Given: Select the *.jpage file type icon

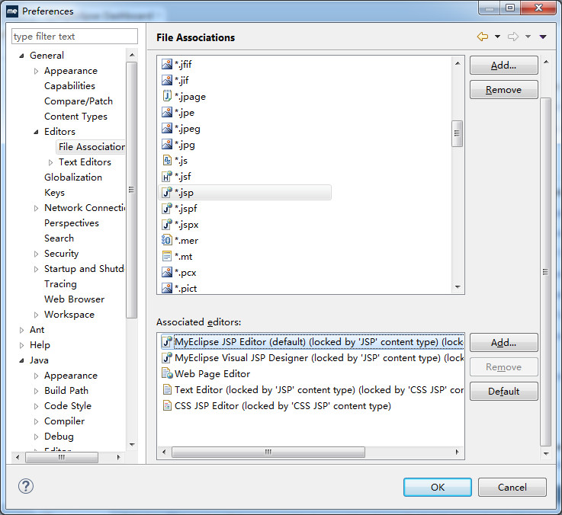Looking at the screenshot, I should tap(167, 97).
